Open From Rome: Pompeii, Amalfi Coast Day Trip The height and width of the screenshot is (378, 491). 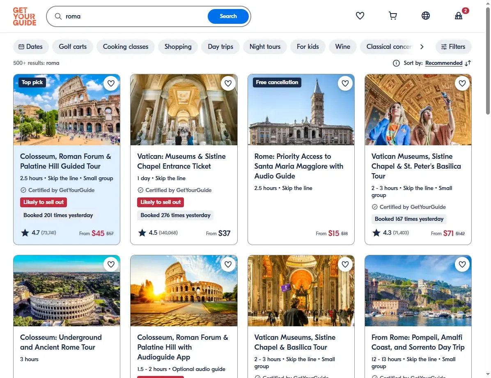tap(418, 342)
